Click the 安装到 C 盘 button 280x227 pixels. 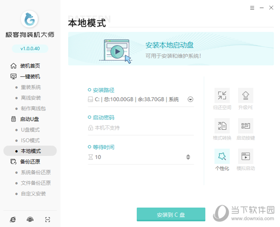[x=171, y=214]
